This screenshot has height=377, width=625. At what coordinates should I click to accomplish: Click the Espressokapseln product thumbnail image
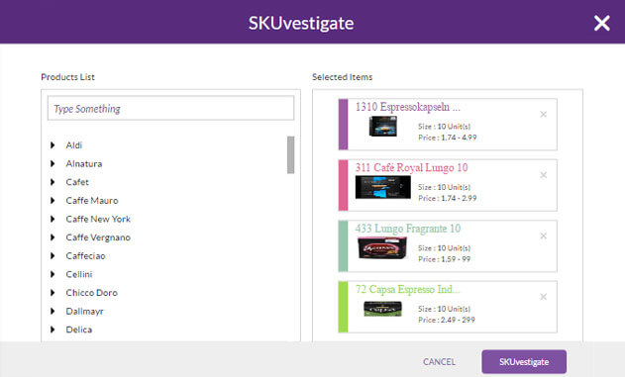coord(383,127)
